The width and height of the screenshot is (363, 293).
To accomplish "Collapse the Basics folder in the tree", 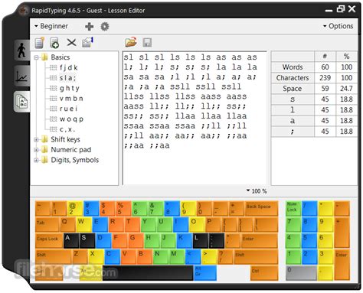I will (36, 57).
